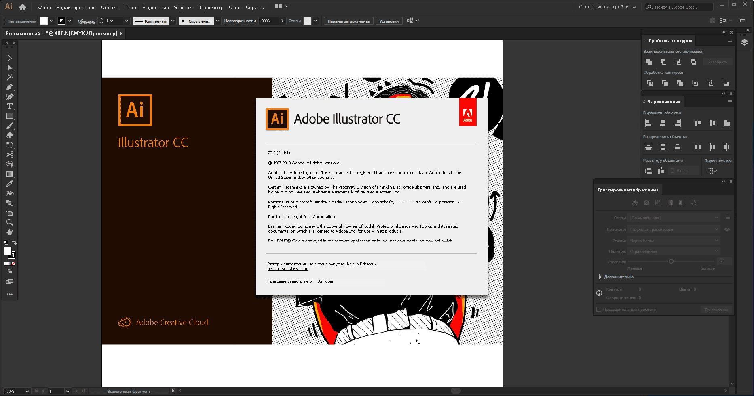Screen dimensions: 754x396
Task: Select the Gradient tool
Action: click(10, 174)
